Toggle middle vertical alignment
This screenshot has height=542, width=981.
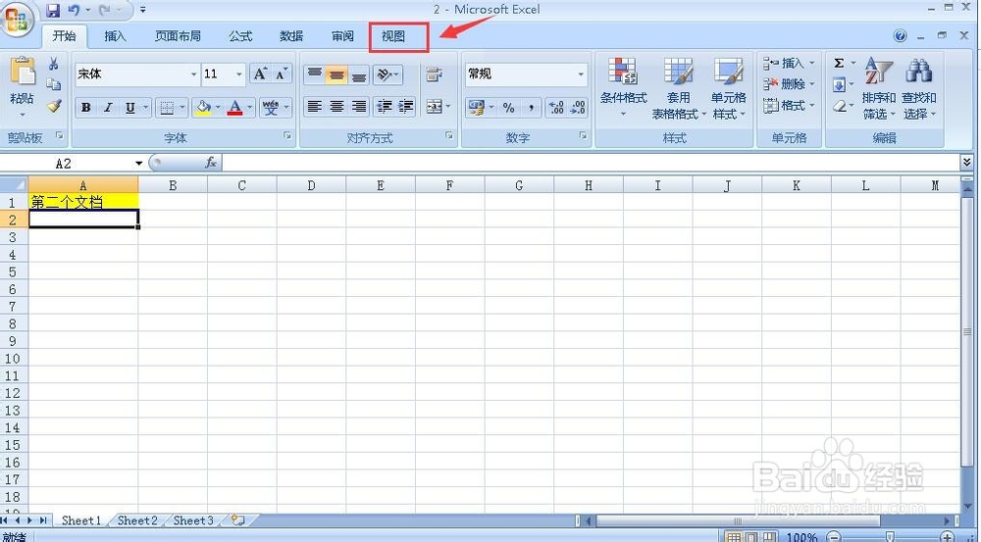click(336, 75)
